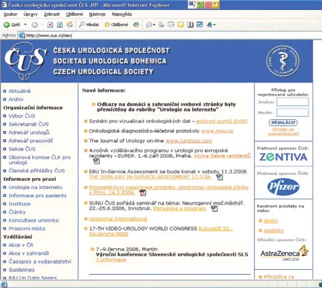Click the Edit page toolbar icon
The image size is (322, 288).
pyautogui.click(x=171, y=25)
